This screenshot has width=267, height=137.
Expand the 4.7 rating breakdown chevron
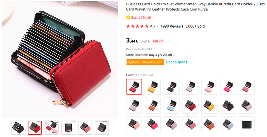coord(158,27)
